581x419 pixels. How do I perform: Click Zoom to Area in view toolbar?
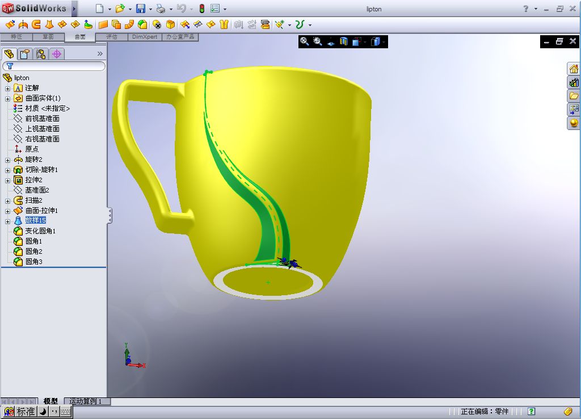click(x=318, y=41)
